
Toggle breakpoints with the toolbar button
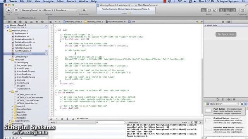click(84, 10)
